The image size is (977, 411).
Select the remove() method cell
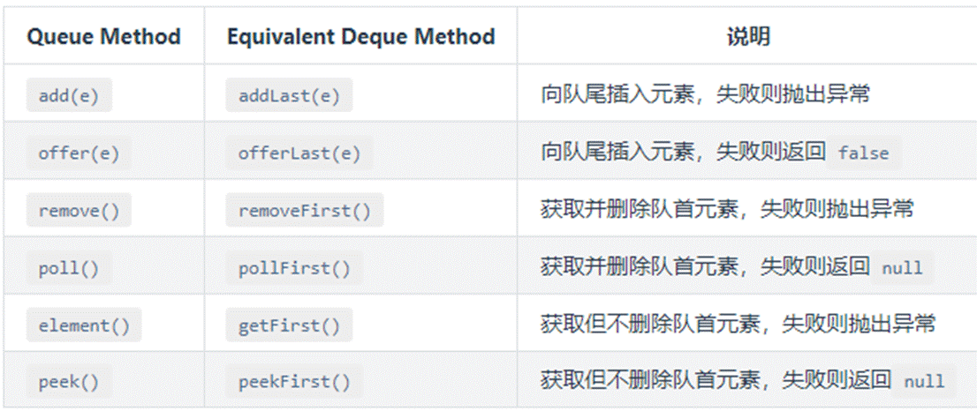point(79,211)
